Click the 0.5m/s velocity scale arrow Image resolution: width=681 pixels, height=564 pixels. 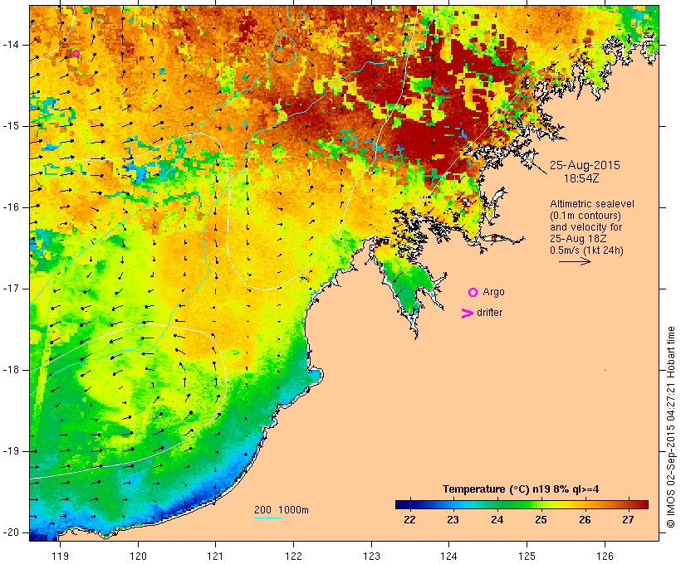575,261
